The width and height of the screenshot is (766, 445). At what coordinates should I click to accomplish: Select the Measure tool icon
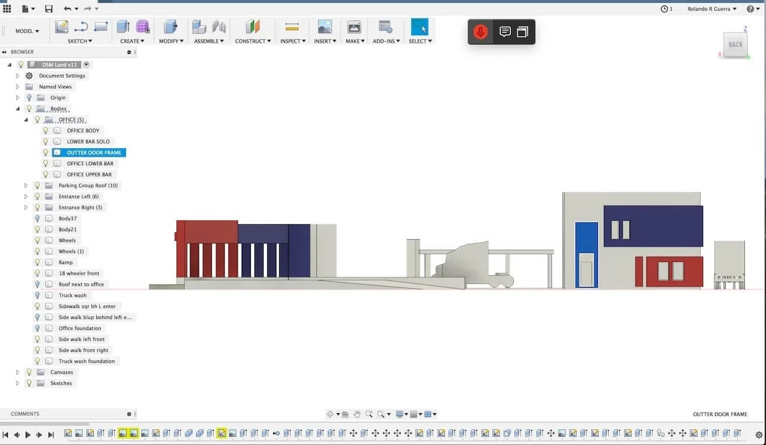[292, 27]
